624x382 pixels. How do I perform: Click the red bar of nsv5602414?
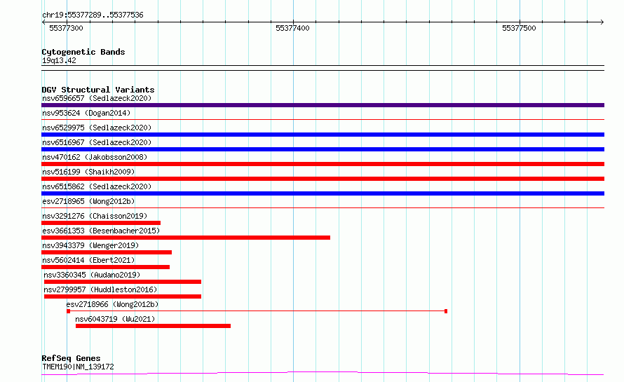click(x=105, y=267)
